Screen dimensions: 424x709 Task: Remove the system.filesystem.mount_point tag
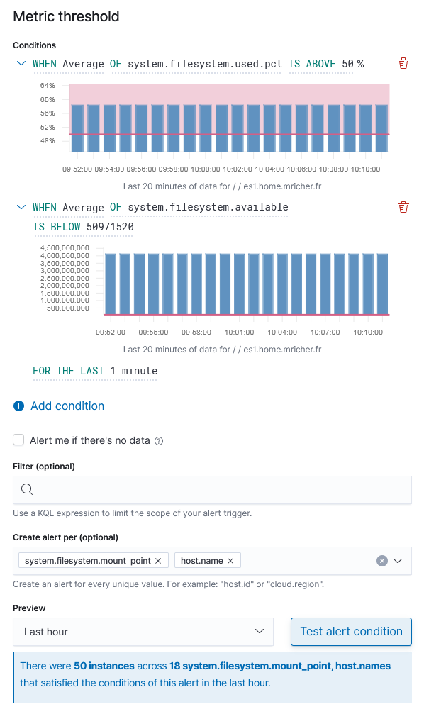[157, 559]
